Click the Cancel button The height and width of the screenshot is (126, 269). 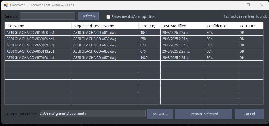[x=249, y=114]
